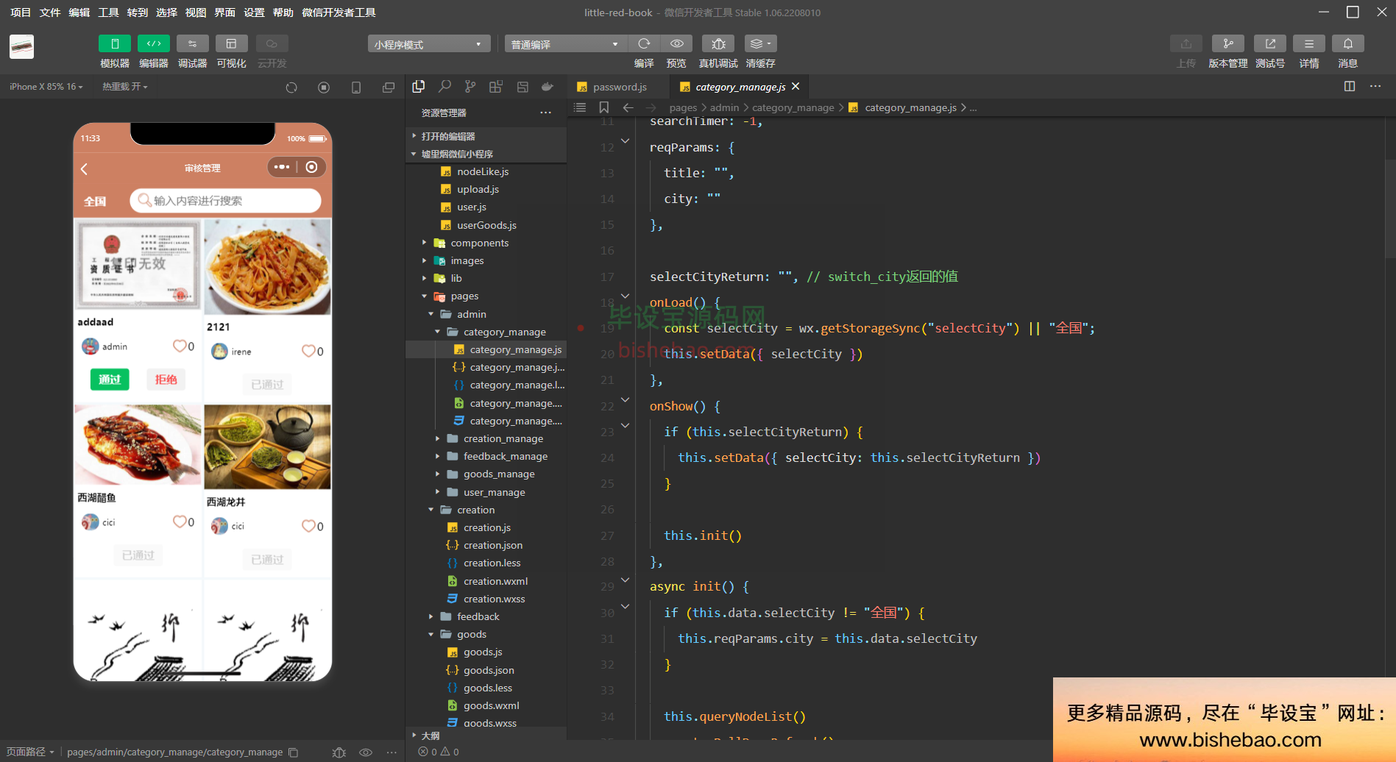The image size is (1396, 762).
Task: Open the source control icon
Action: coord(470,87)
